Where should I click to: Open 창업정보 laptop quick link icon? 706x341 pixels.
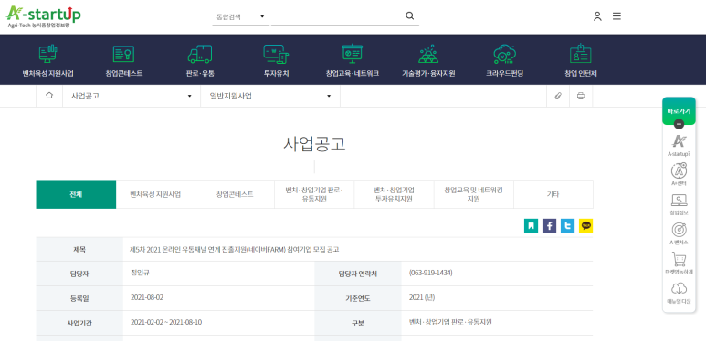coord(679,200)
